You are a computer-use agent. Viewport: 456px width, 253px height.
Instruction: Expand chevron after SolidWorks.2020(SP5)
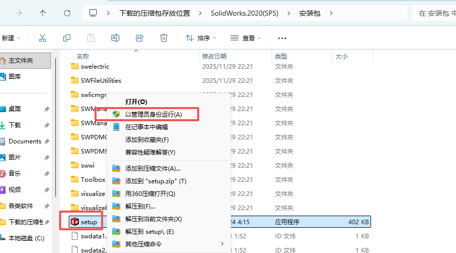click(x=289, y=13)
